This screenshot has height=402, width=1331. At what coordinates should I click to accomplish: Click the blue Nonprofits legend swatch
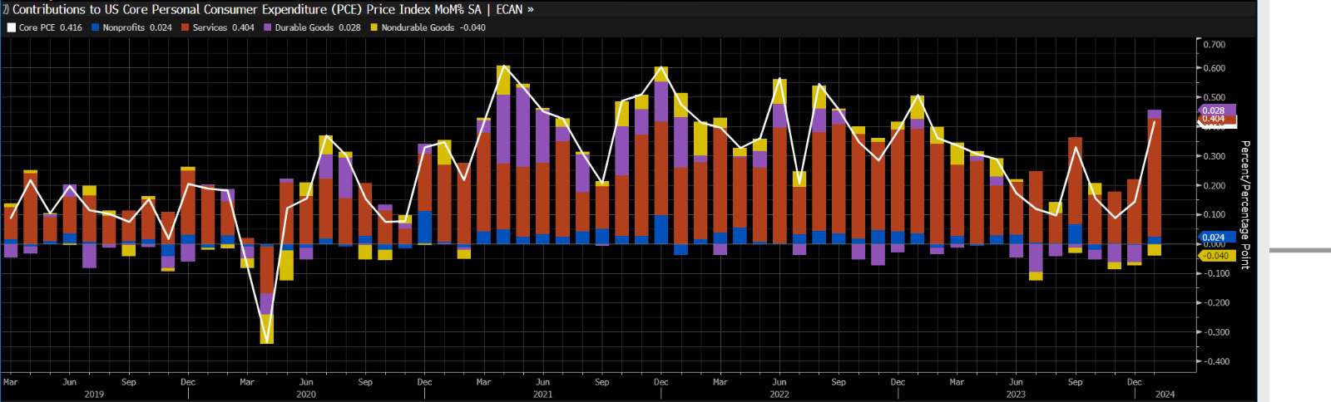click(x=96, y=27)
